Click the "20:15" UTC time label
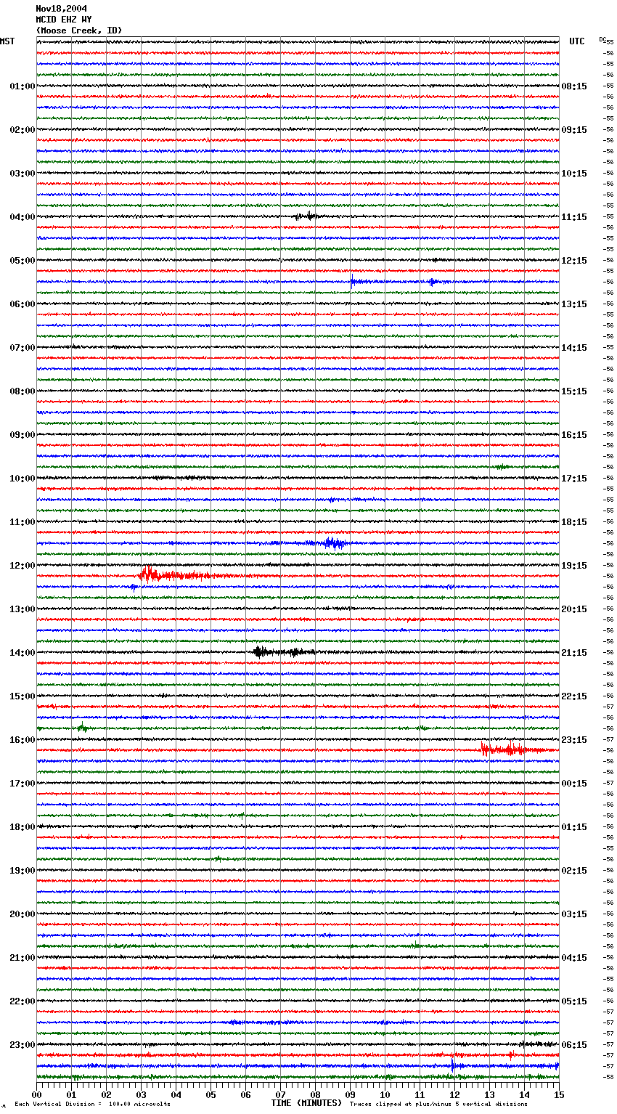The height and width of the screenshot is (1114, 617). click(x=574, y=609)
